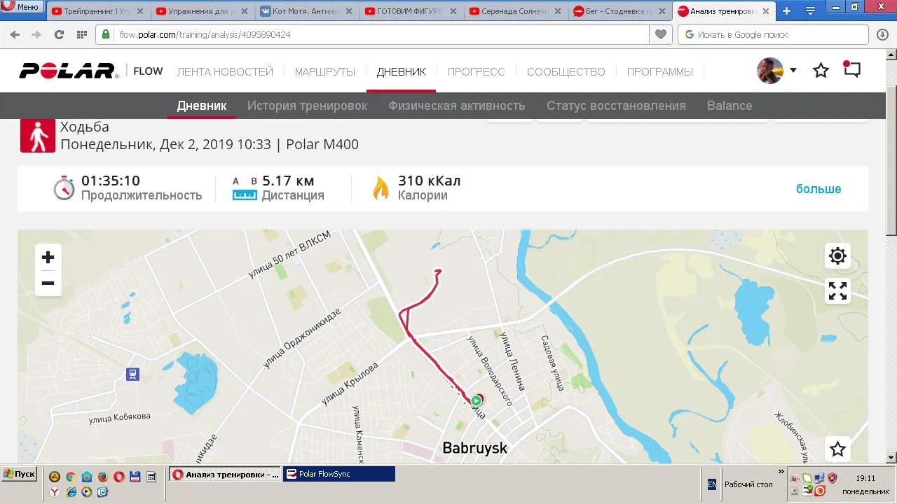Open the browser downloads icon

(x=882, y=34)
